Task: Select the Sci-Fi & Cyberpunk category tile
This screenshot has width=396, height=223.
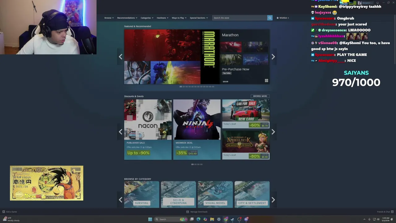Action: [179, 195]
